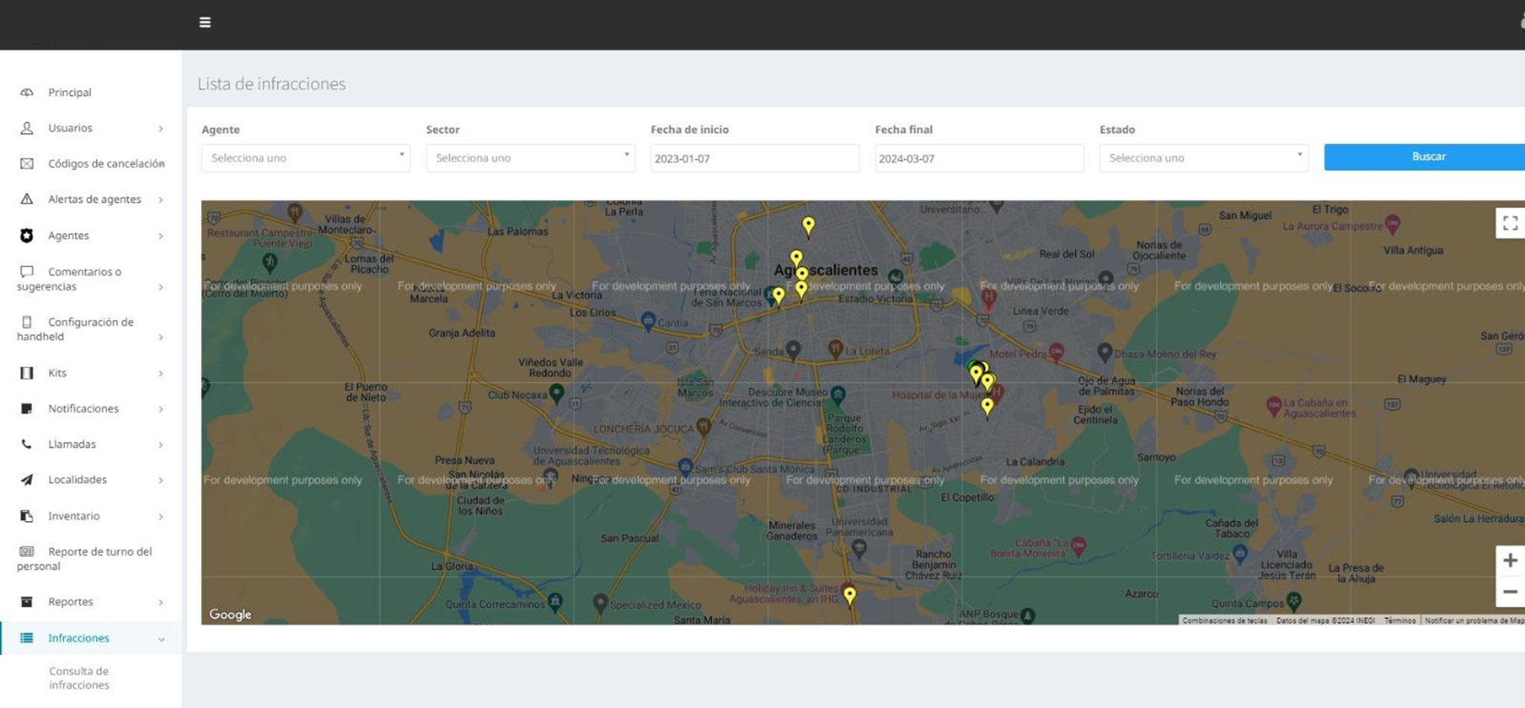The width and height of the screenshot is (1525, 708).
Task: Expand the Inventario submenu chevron
Action: 161,517
